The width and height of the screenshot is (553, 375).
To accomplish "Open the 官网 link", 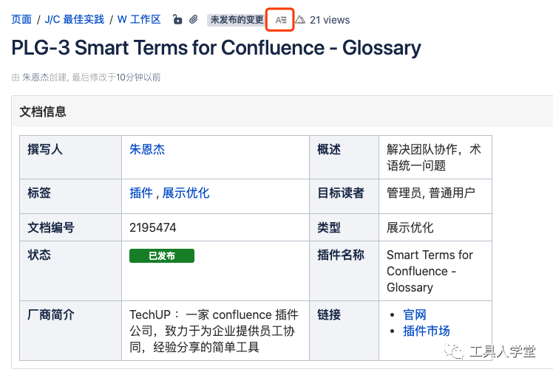I will click(x=415, y=314).
